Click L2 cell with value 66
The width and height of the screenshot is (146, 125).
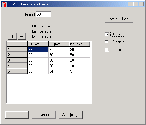pyautogui.click(x=59, y=66)
